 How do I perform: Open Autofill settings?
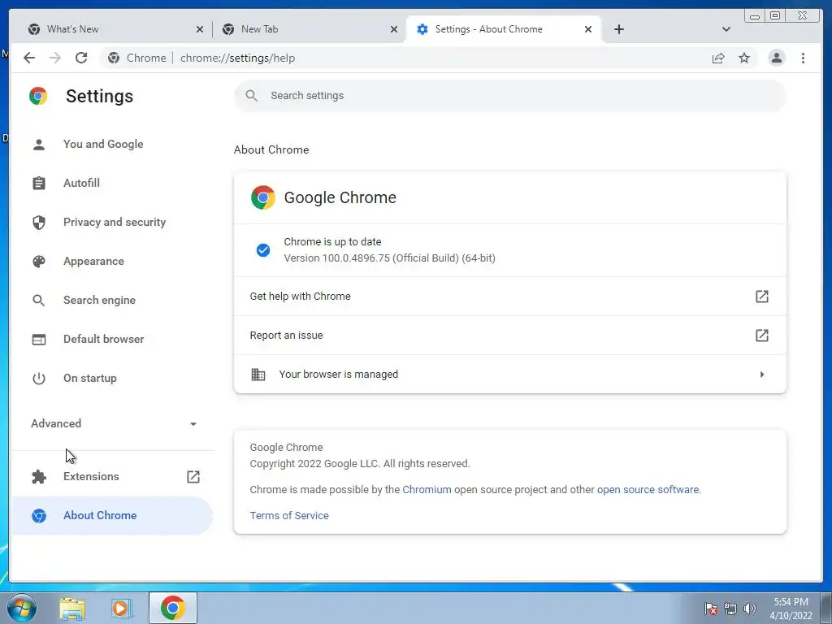pos(113,183)
